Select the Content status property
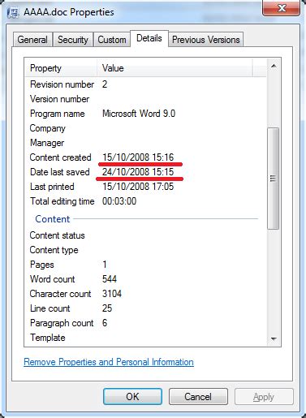This screenshot has height=418, width=306. pyautogui.click(x=57, y=235)
